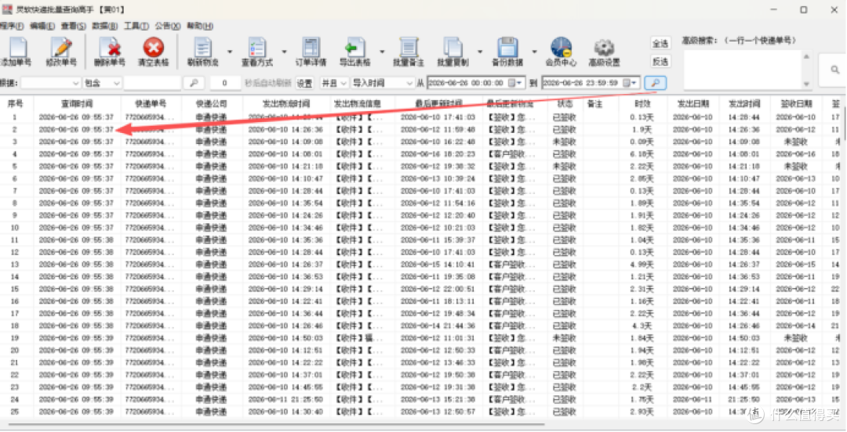This screenshot has width=847, height=432.
Task: Open calendar picker of the start date
Action: [514, 83]
